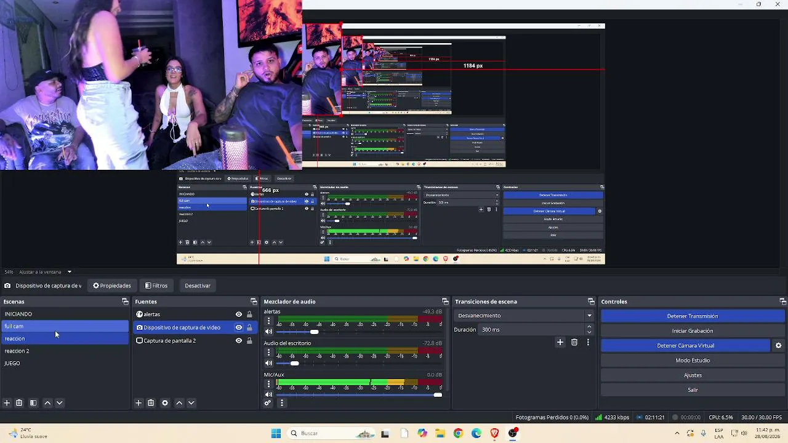Configure virtual camera with gear icon

(x=779, y=346)
